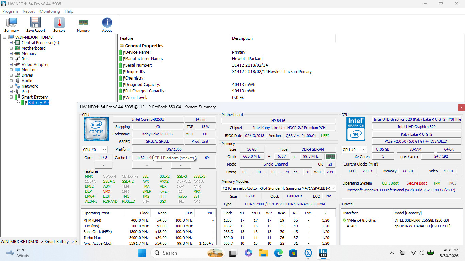Open the GPU #0 selector dropdown
This screenshot has height=261, width=465.
coord(355,149)
